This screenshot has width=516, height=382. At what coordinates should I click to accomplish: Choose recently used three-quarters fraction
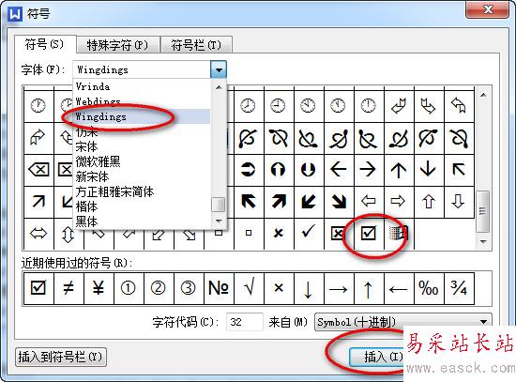pyautogui.click(x=459, y=288)
